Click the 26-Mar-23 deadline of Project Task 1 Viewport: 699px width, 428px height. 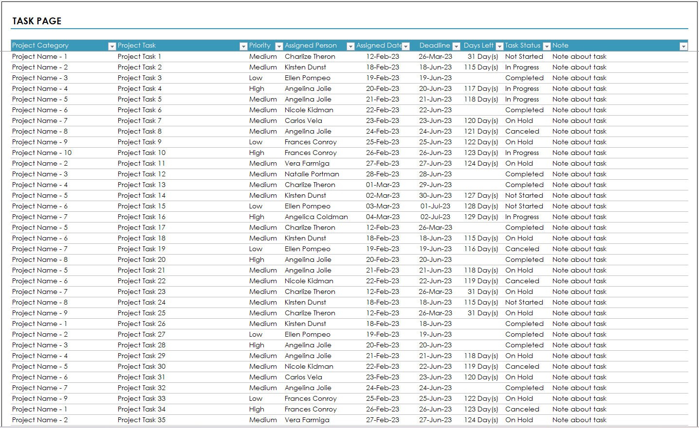click(x=436, y=56)
